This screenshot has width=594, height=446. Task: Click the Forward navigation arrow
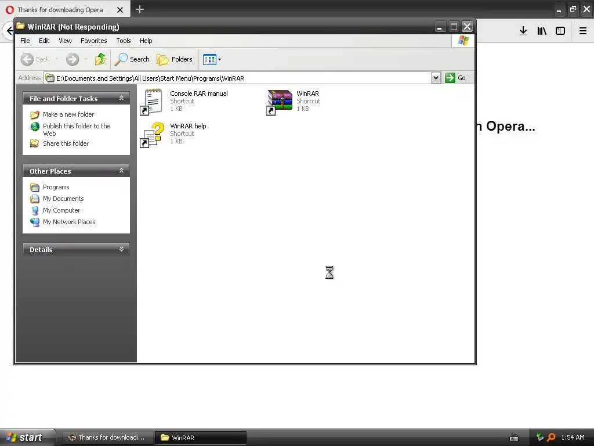tap(73, 59)
